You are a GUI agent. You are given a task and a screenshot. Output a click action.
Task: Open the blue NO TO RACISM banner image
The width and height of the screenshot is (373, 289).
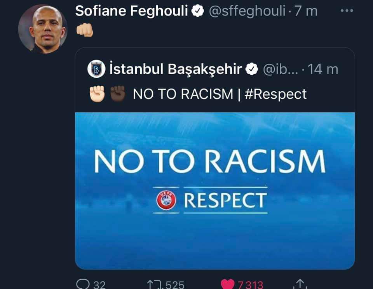tap(214, 190)
